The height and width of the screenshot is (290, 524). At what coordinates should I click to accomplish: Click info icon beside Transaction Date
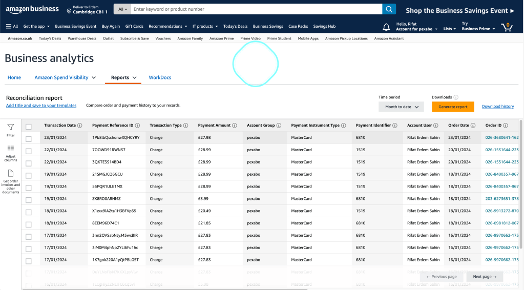click(80, 126)
